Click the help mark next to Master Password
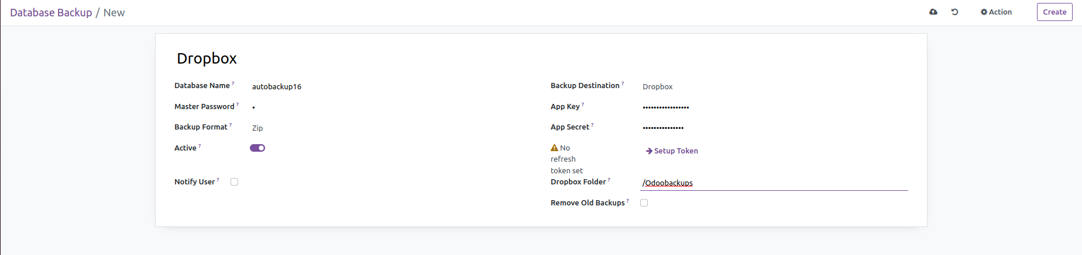1082x255 pixels. click(238, 104)
